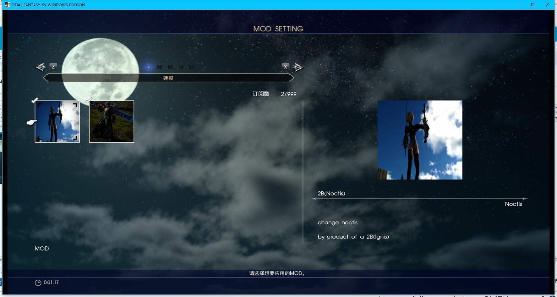This screenshot has height=297, width=557.
Task: Maximize the Final Fantasy XV window
Action: [x=533, y=5]
